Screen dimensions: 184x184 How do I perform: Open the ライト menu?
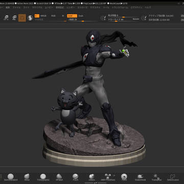[x=26, y=8]
